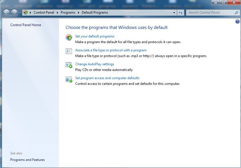Open the address bar previous locations dropdown

click(x=174, y=12)
